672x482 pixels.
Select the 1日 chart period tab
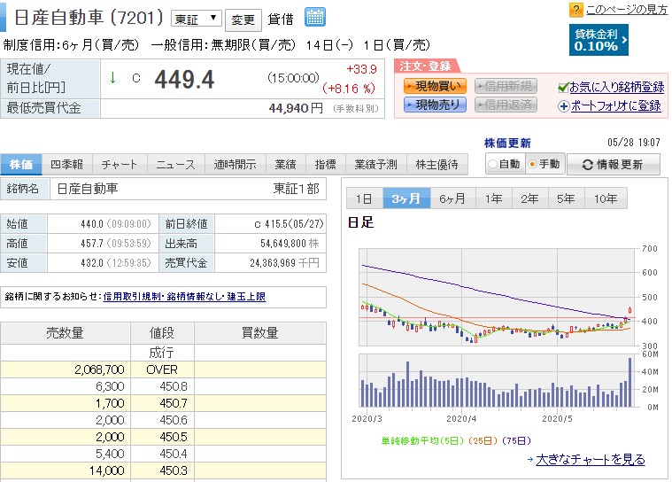pos(364,198)
